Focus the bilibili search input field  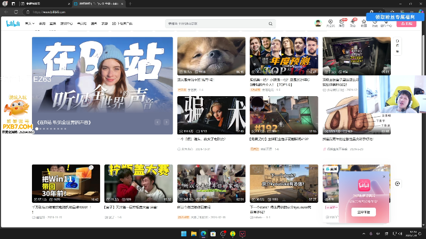click(x=217, y=23)
